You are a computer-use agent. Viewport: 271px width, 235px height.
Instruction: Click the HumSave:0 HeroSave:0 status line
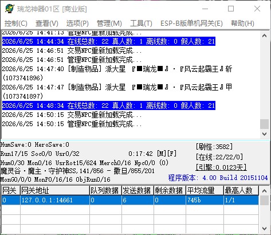pyautogui.click(x=35, y=144)
